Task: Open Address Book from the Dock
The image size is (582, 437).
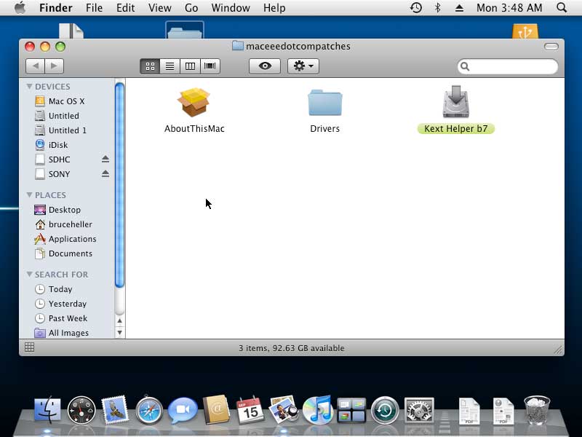Action: (216, 409)
